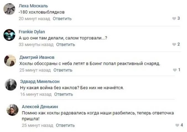Like the comment by Леха Москаль
187x132 pixels.
(174, 19)
